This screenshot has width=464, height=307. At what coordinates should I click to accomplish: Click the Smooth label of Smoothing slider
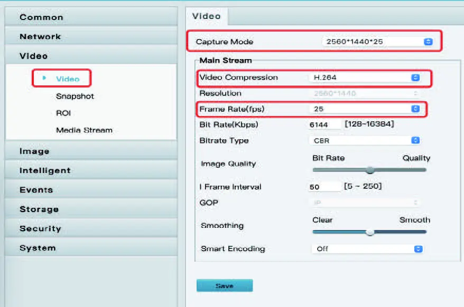point(414,220)
